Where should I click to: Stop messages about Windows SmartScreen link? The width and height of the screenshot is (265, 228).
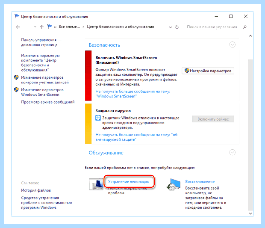click(x=133, y=94)
